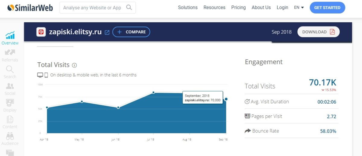Click the 00:02:06 duration value
The image size is (362, 156).
coord(327,102)
